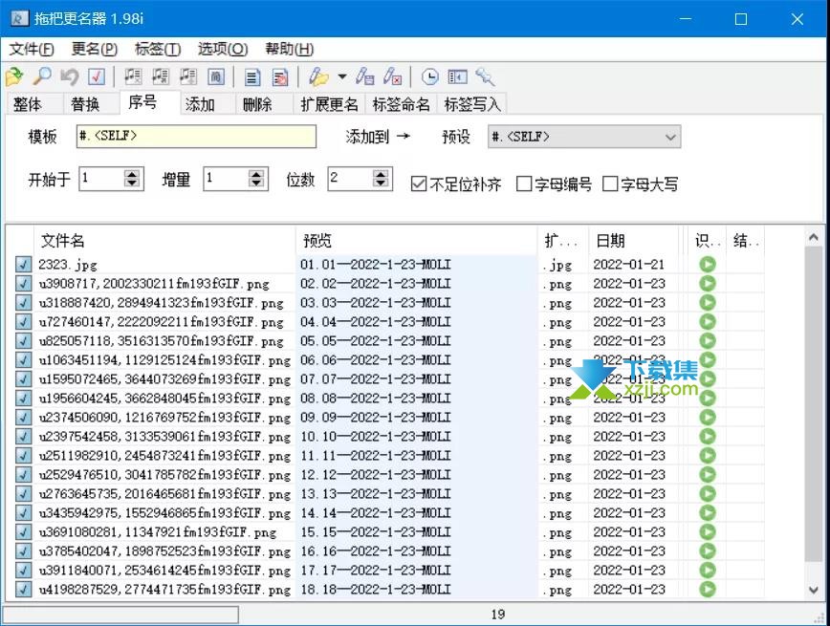Uncheck checkbox for u3908717,2002330211fm193fGIF.png

click(x=23, y=283)
